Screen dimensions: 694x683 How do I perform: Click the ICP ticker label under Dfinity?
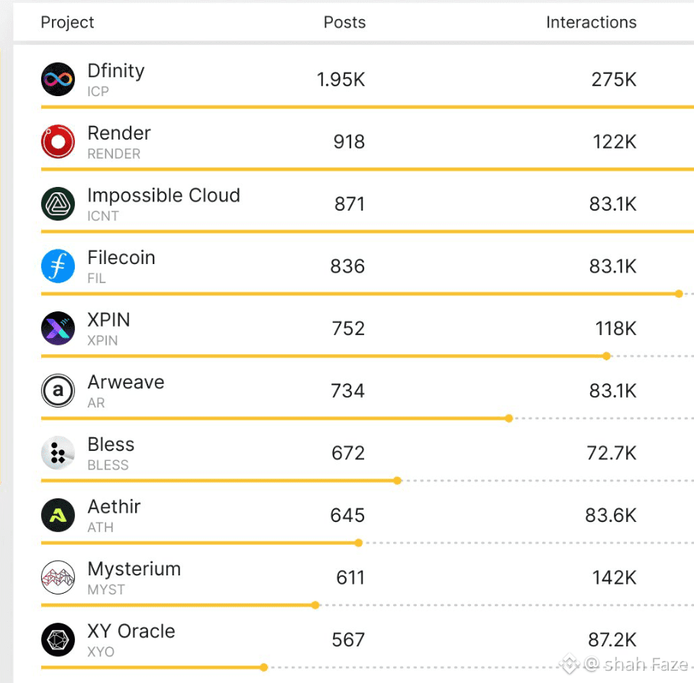coord(98,92)
